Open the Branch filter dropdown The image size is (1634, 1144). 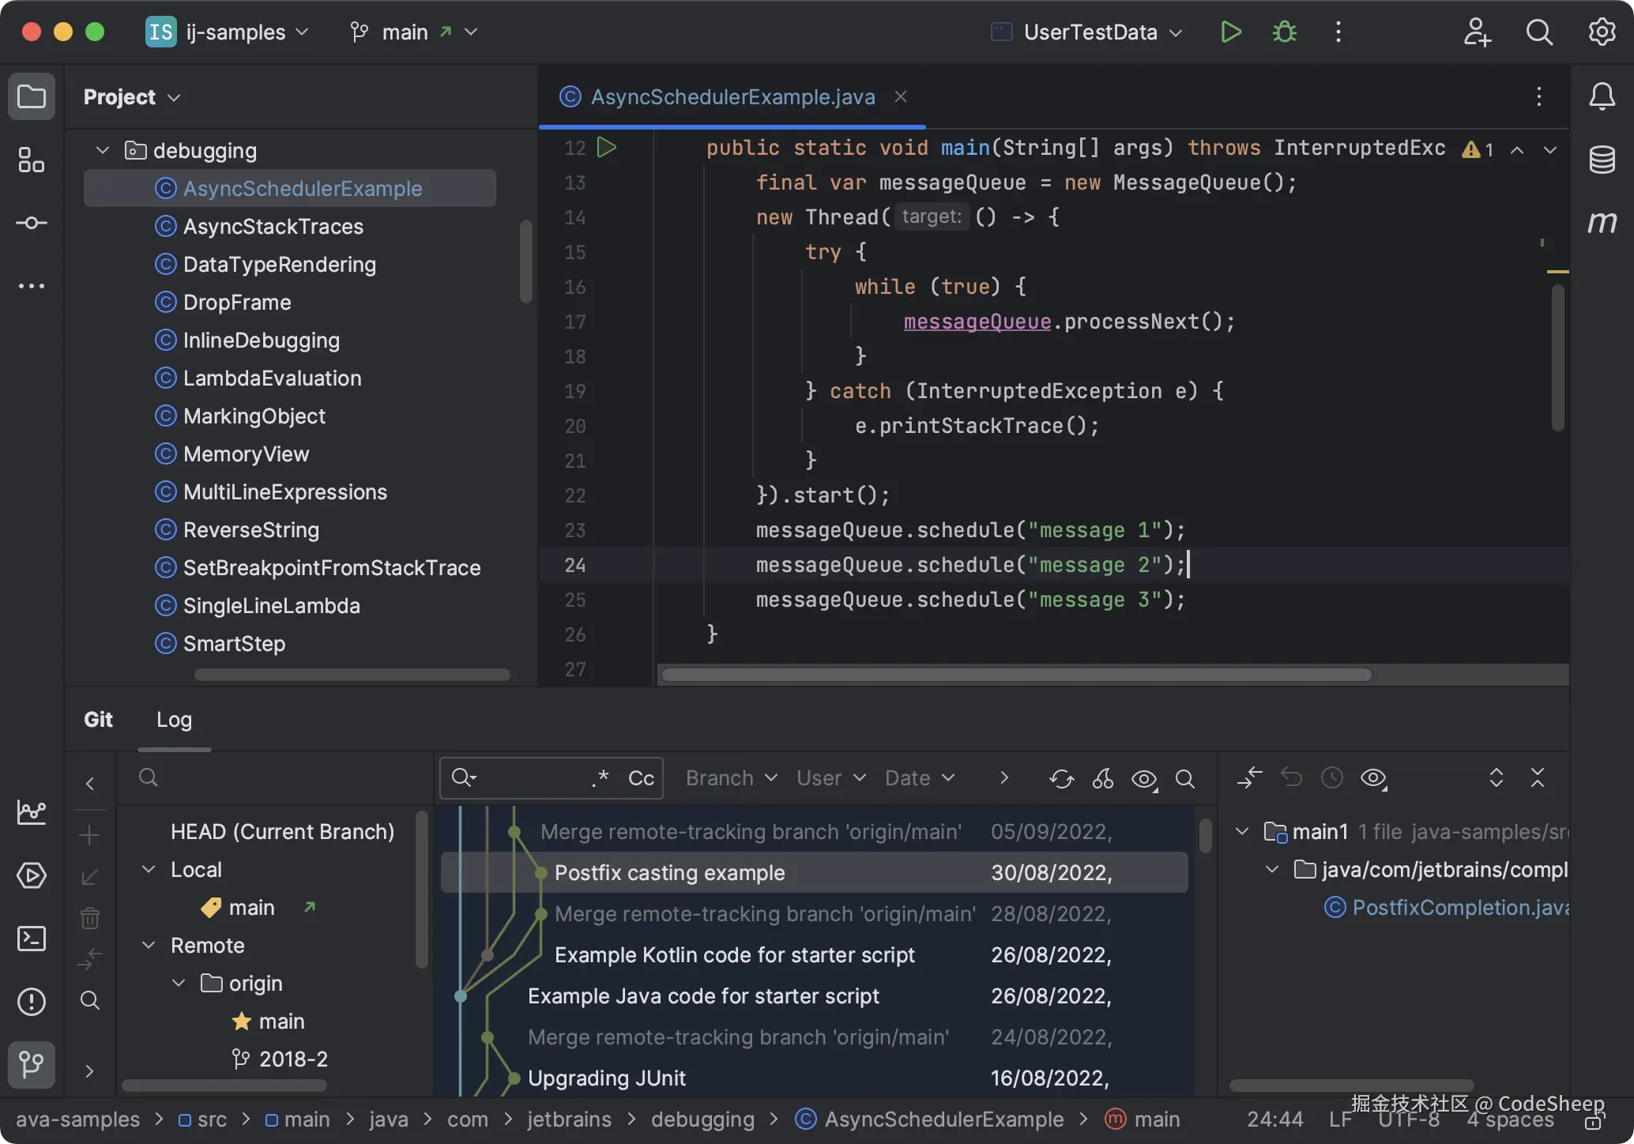[x=731, y=779]
